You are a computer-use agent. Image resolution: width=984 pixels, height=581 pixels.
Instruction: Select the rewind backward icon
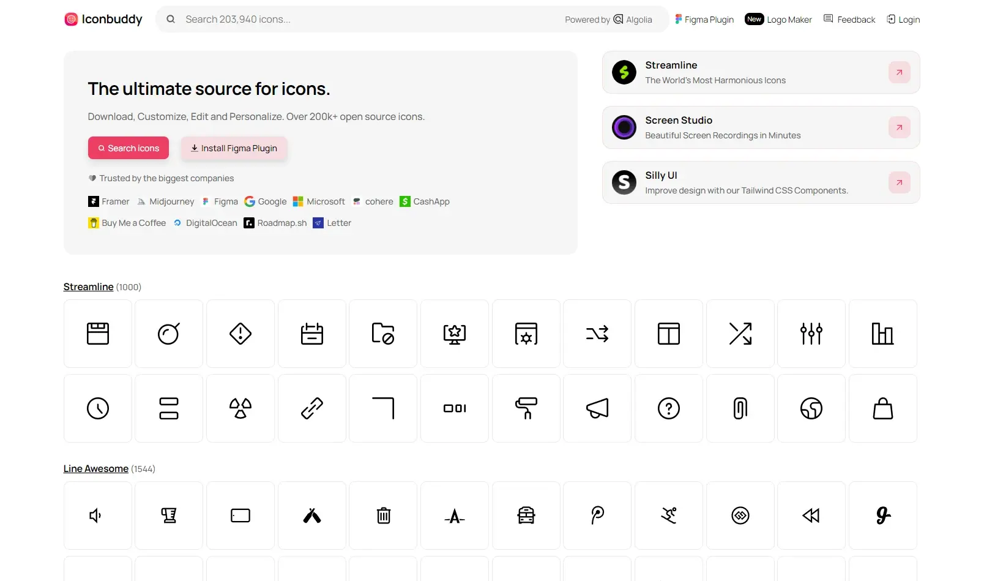811,515
